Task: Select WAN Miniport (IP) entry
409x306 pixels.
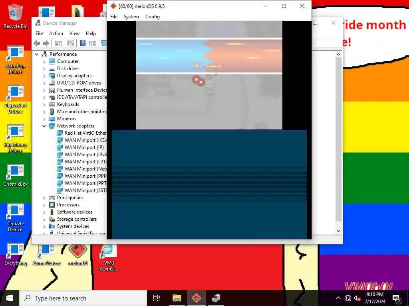Action: [x=80, y=147]
